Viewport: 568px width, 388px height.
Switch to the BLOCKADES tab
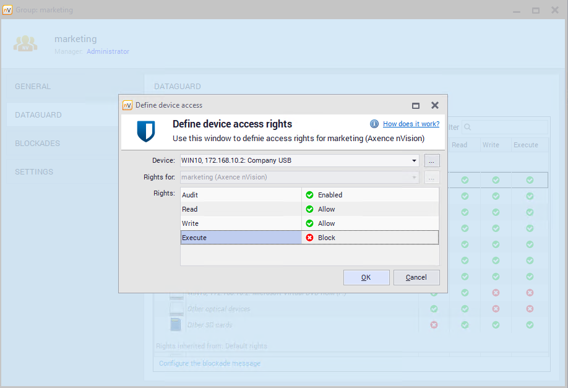pyautogui.click(x=38, y=144)
